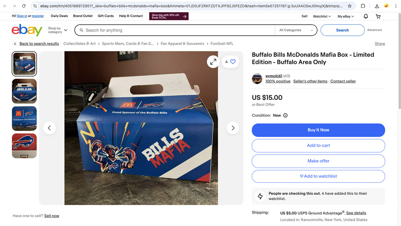Go to the previous product image arrow
Viewport: 401px width, 226px height.
coord(49,128)
